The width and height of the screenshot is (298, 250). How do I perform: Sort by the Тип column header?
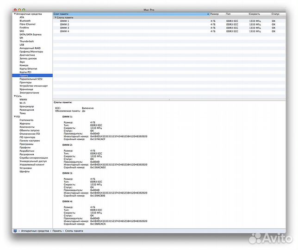tap(236, 14)
